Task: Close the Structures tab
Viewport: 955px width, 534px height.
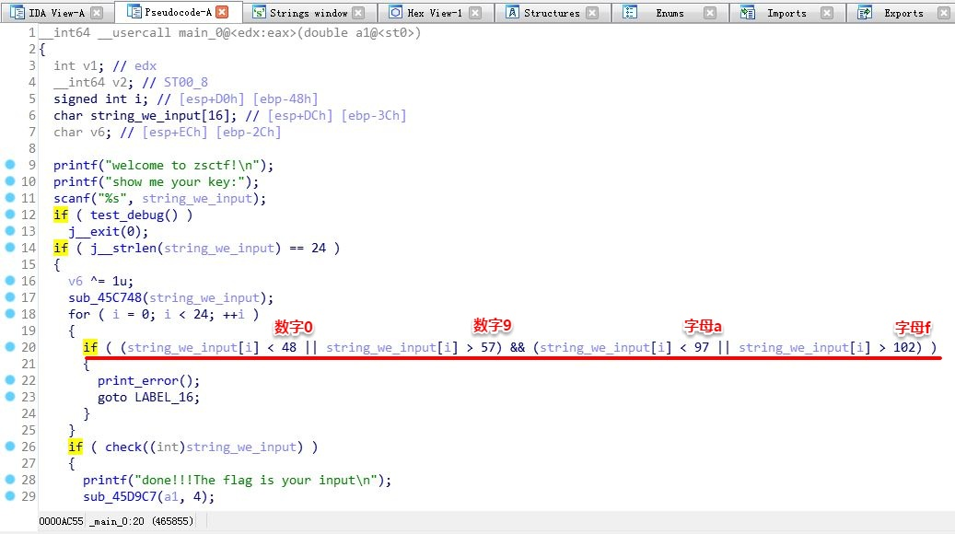Action: [x=592, y=13]
